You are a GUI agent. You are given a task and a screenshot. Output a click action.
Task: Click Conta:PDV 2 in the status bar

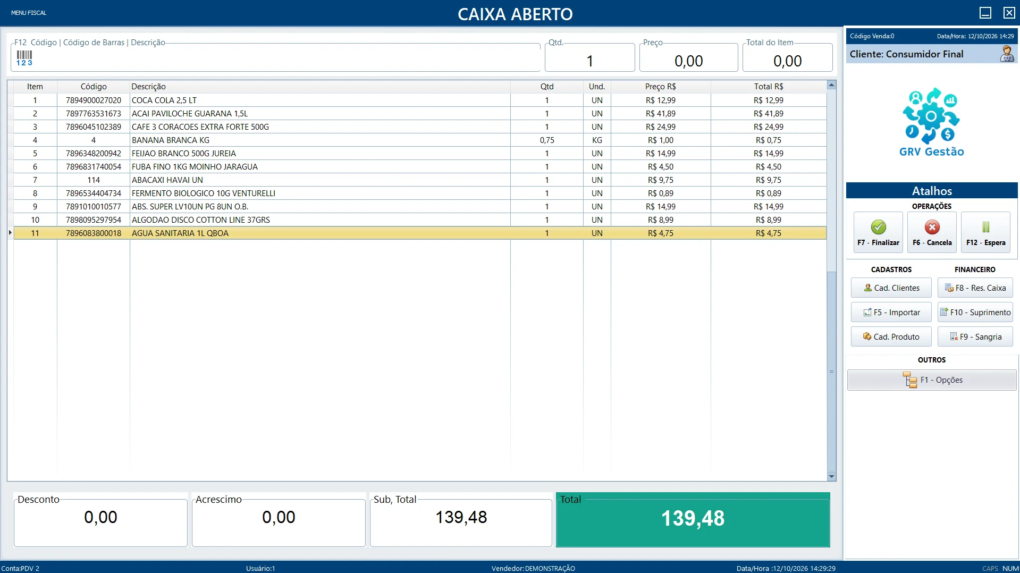pyautogui.click(x=20, y=568)
